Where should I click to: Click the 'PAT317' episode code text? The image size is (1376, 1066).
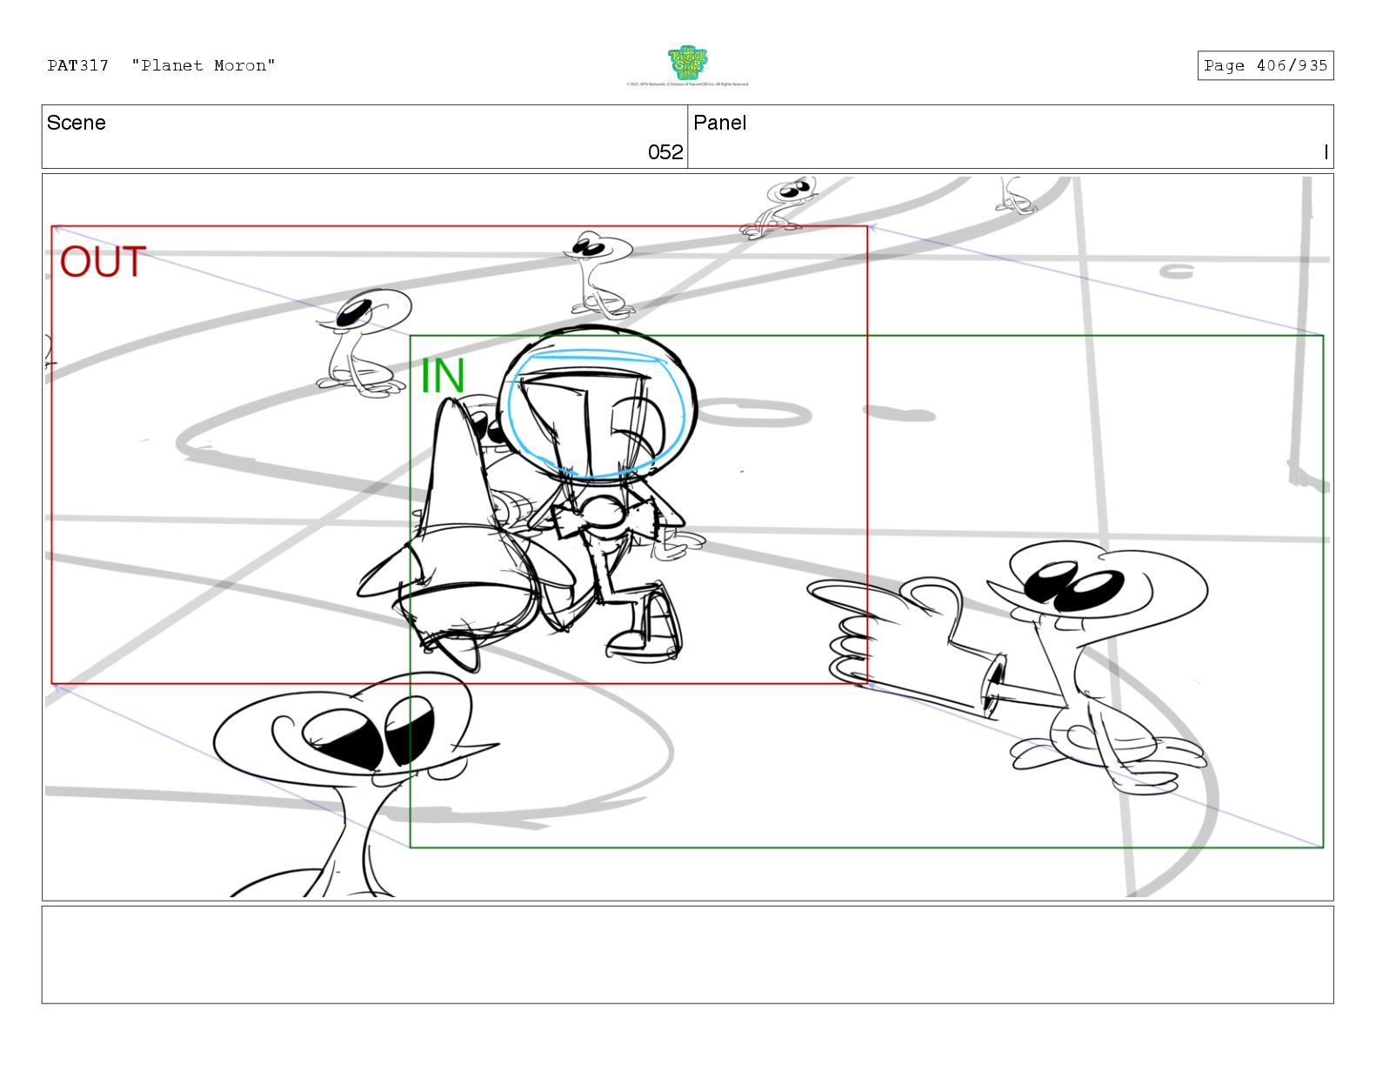click(78, 65)
